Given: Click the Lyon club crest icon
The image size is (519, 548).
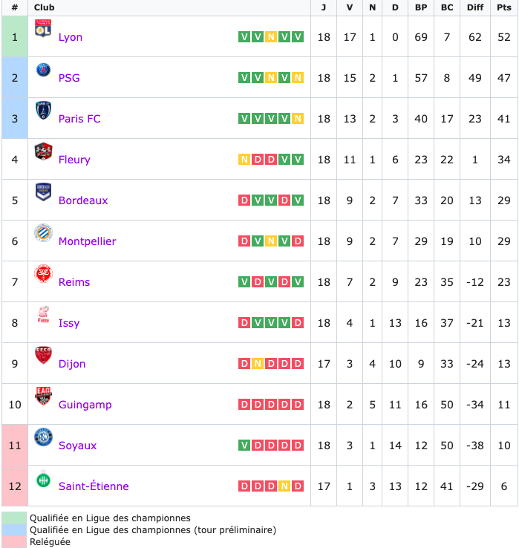Looking at the screenshot, I should 43,28.
